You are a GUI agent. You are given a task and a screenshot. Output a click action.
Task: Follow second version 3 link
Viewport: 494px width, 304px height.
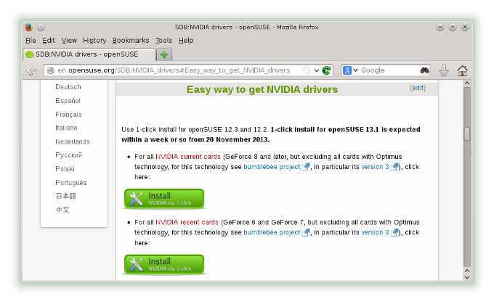(375, 233)
